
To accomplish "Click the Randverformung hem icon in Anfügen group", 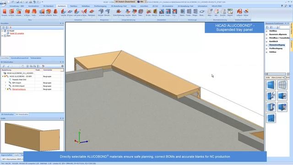I will [92, 12].
